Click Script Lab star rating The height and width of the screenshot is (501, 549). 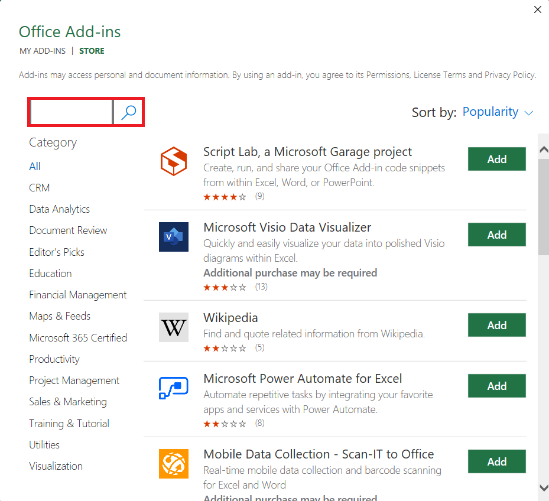click(x=225, y=197)
